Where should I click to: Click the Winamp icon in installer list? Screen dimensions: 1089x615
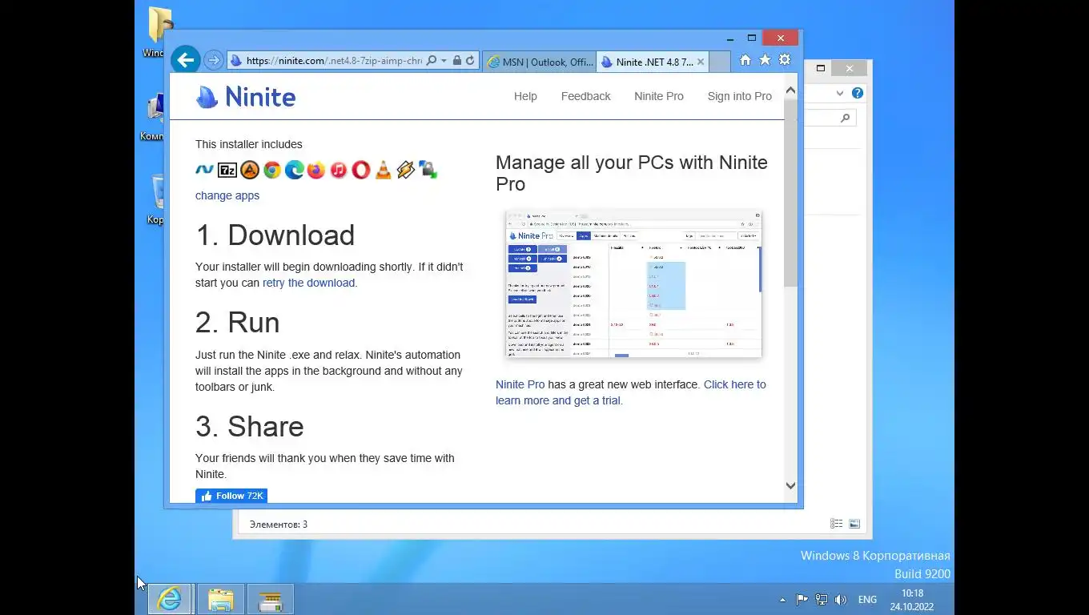(x=406, y=170)
